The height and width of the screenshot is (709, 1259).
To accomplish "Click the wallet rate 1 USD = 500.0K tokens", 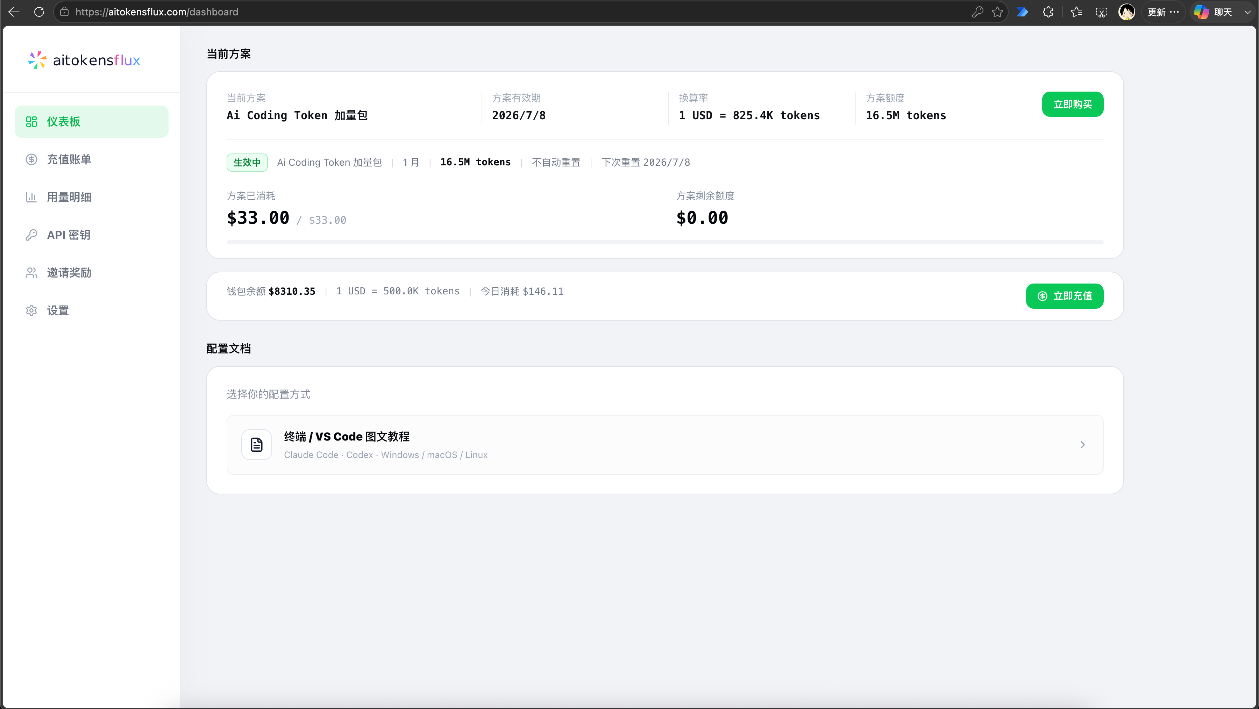I will (398, 291).
